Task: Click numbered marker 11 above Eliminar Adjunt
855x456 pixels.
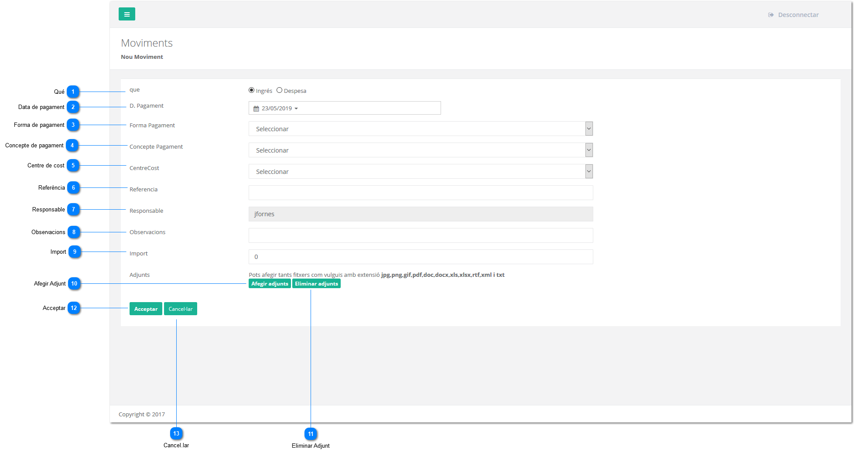Action: [311, 434]
